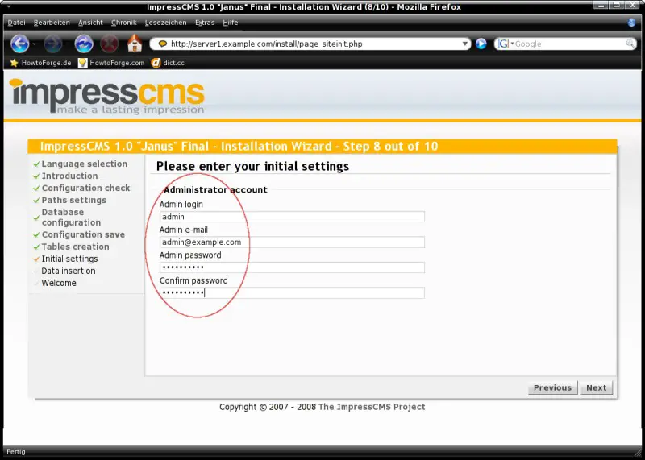
Task: Select the Configuration save step
Action: click(x=83, y=234)
